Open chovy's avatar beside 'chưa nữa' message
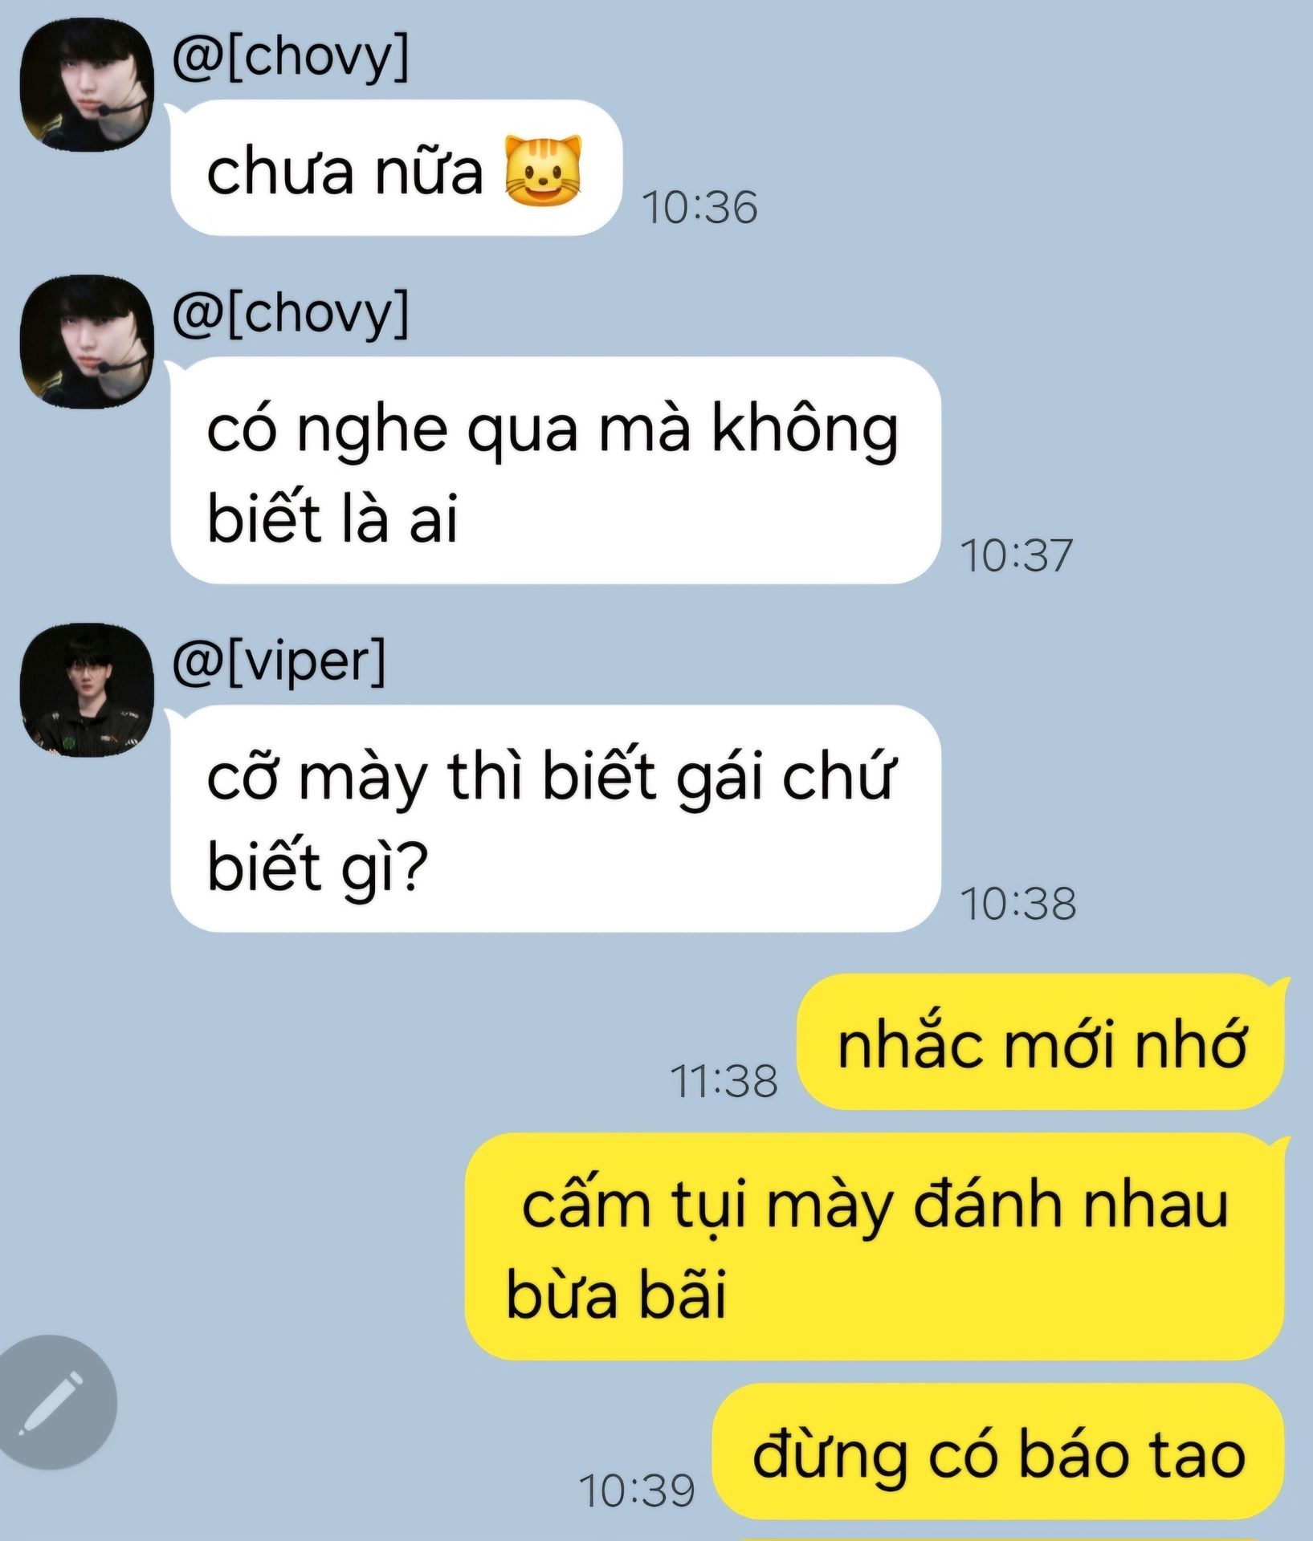 pos(87,84)
